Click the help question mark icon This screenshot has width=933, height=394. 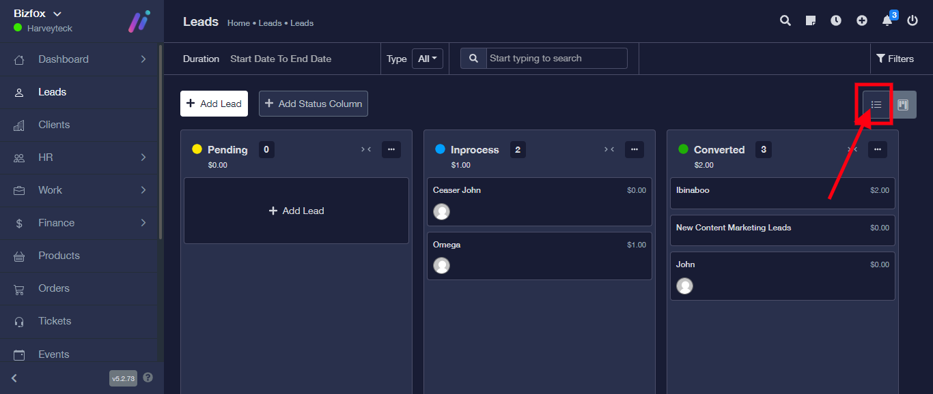click(148, 378)
